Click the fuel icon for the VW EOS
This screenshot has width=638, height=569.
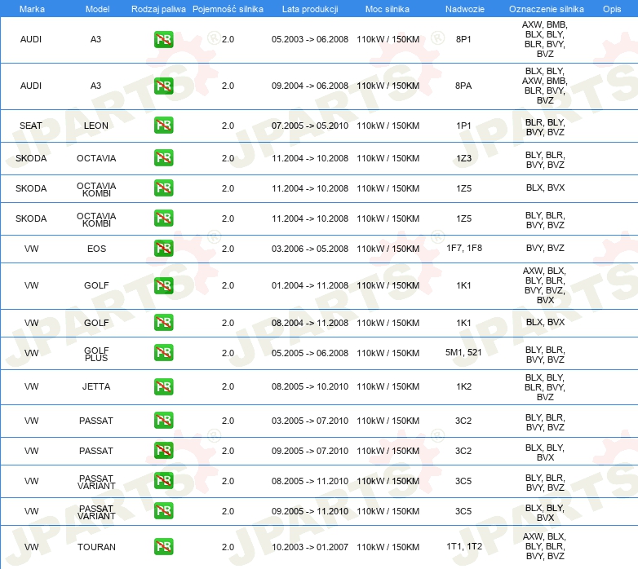163,249
